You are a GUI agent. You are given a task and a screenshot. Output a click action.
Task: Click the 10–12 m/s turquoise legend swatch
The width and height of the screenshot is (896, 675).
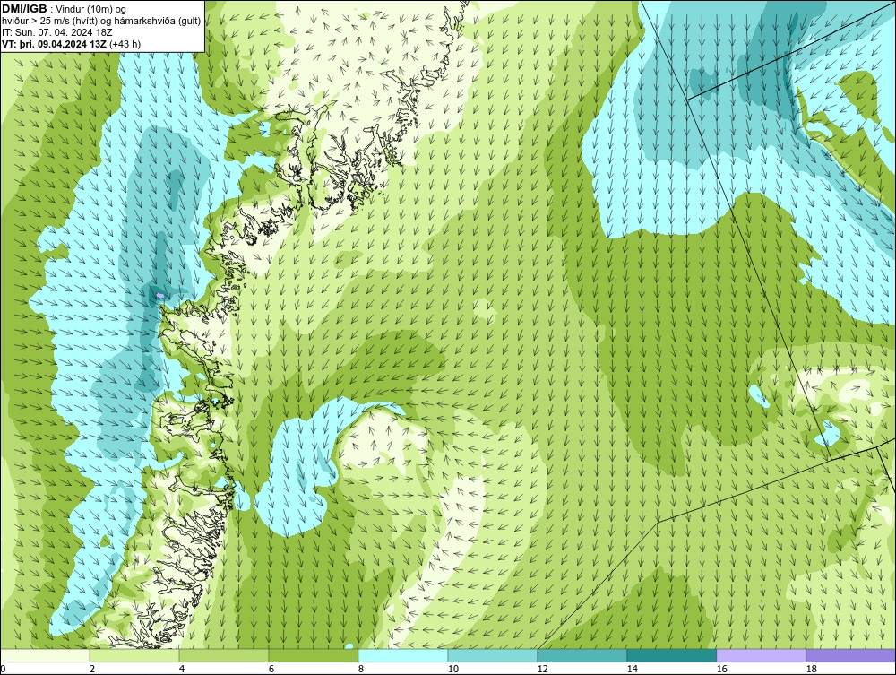pos(493,655)
